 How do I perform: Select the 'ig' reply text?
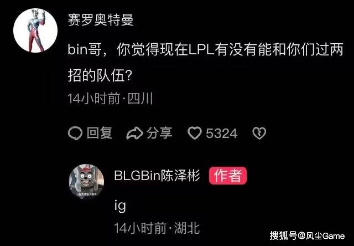tap(120, 206)
